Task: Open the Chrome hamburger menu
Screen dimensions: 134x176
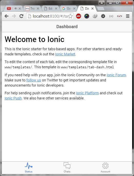Action: tap(128, 16)
